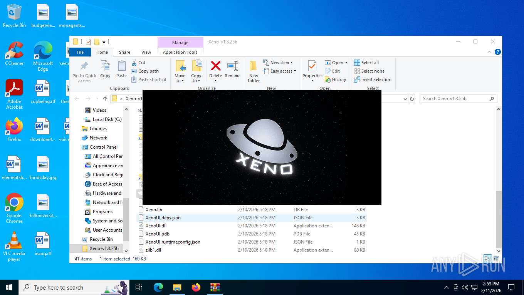This screenshot has width=524, height=295.
Task: Click the Xeno splash screen image
Action: pyautogui.click(x=262, y=147)
